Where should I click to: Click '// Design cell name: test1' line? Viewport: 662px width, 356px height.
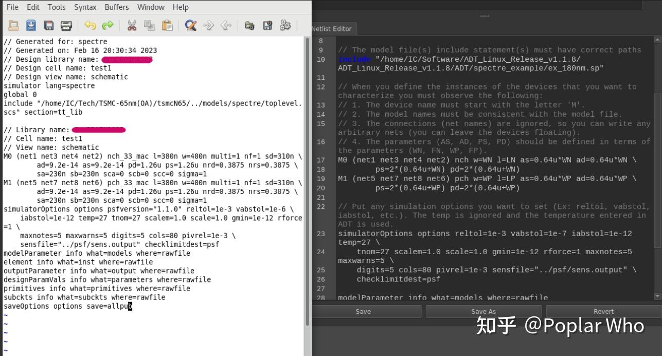[x=58, y=68]
